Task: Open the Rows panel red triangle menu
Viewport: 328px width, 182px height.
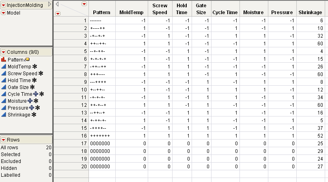Action: coord(3,140)
